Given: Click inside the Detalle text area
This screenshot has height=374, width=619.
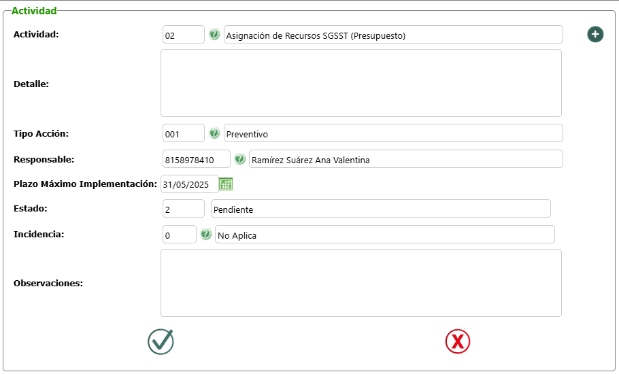Looking at the screenshot, I should pos(361,83).
